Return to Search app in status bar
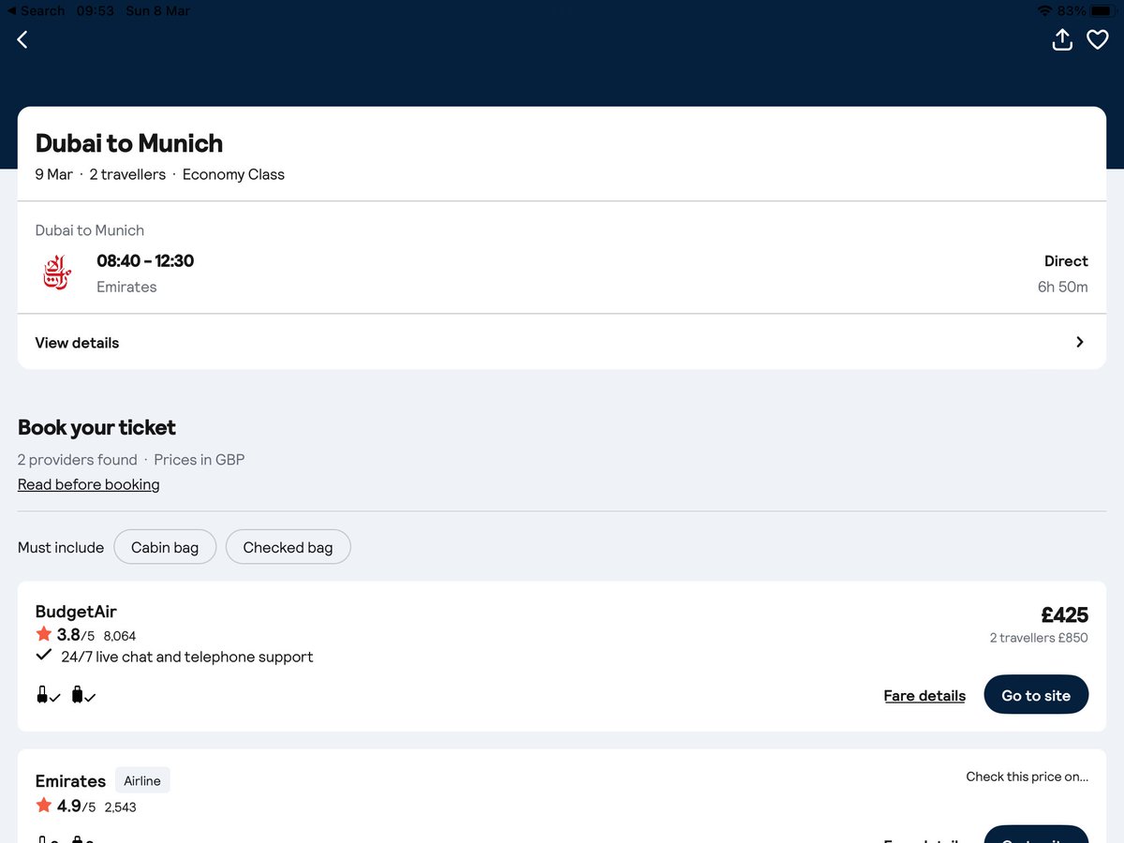This screenshot has width=1124, height=843. 37,10
